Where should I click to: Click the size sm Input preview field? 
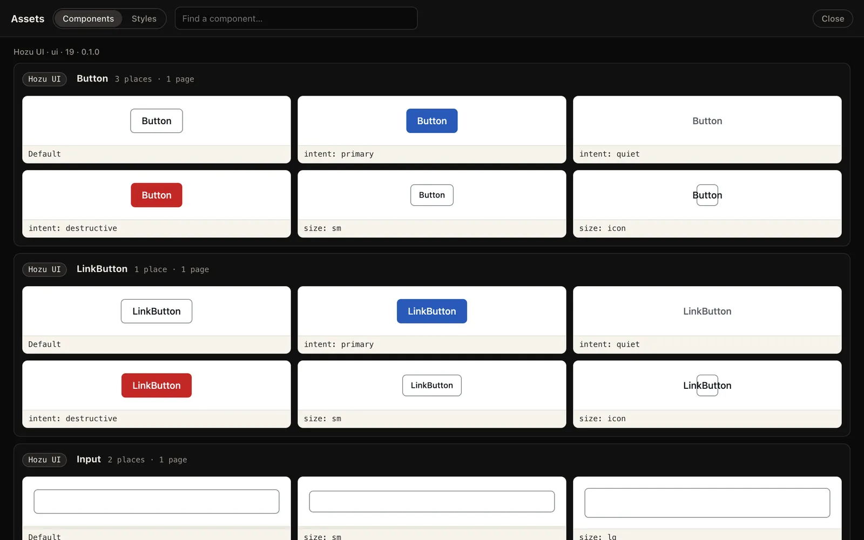[432, 502]
